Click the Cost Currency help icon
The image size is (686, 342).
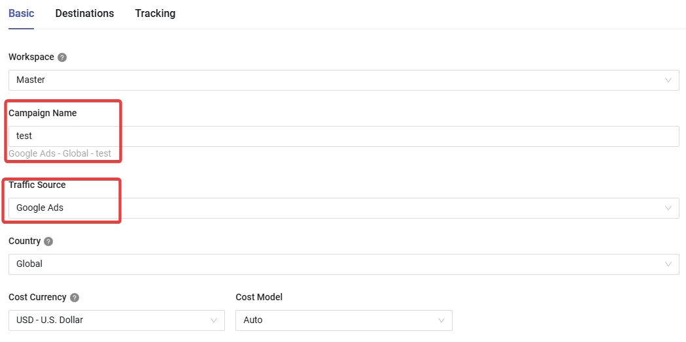(75, 298)
